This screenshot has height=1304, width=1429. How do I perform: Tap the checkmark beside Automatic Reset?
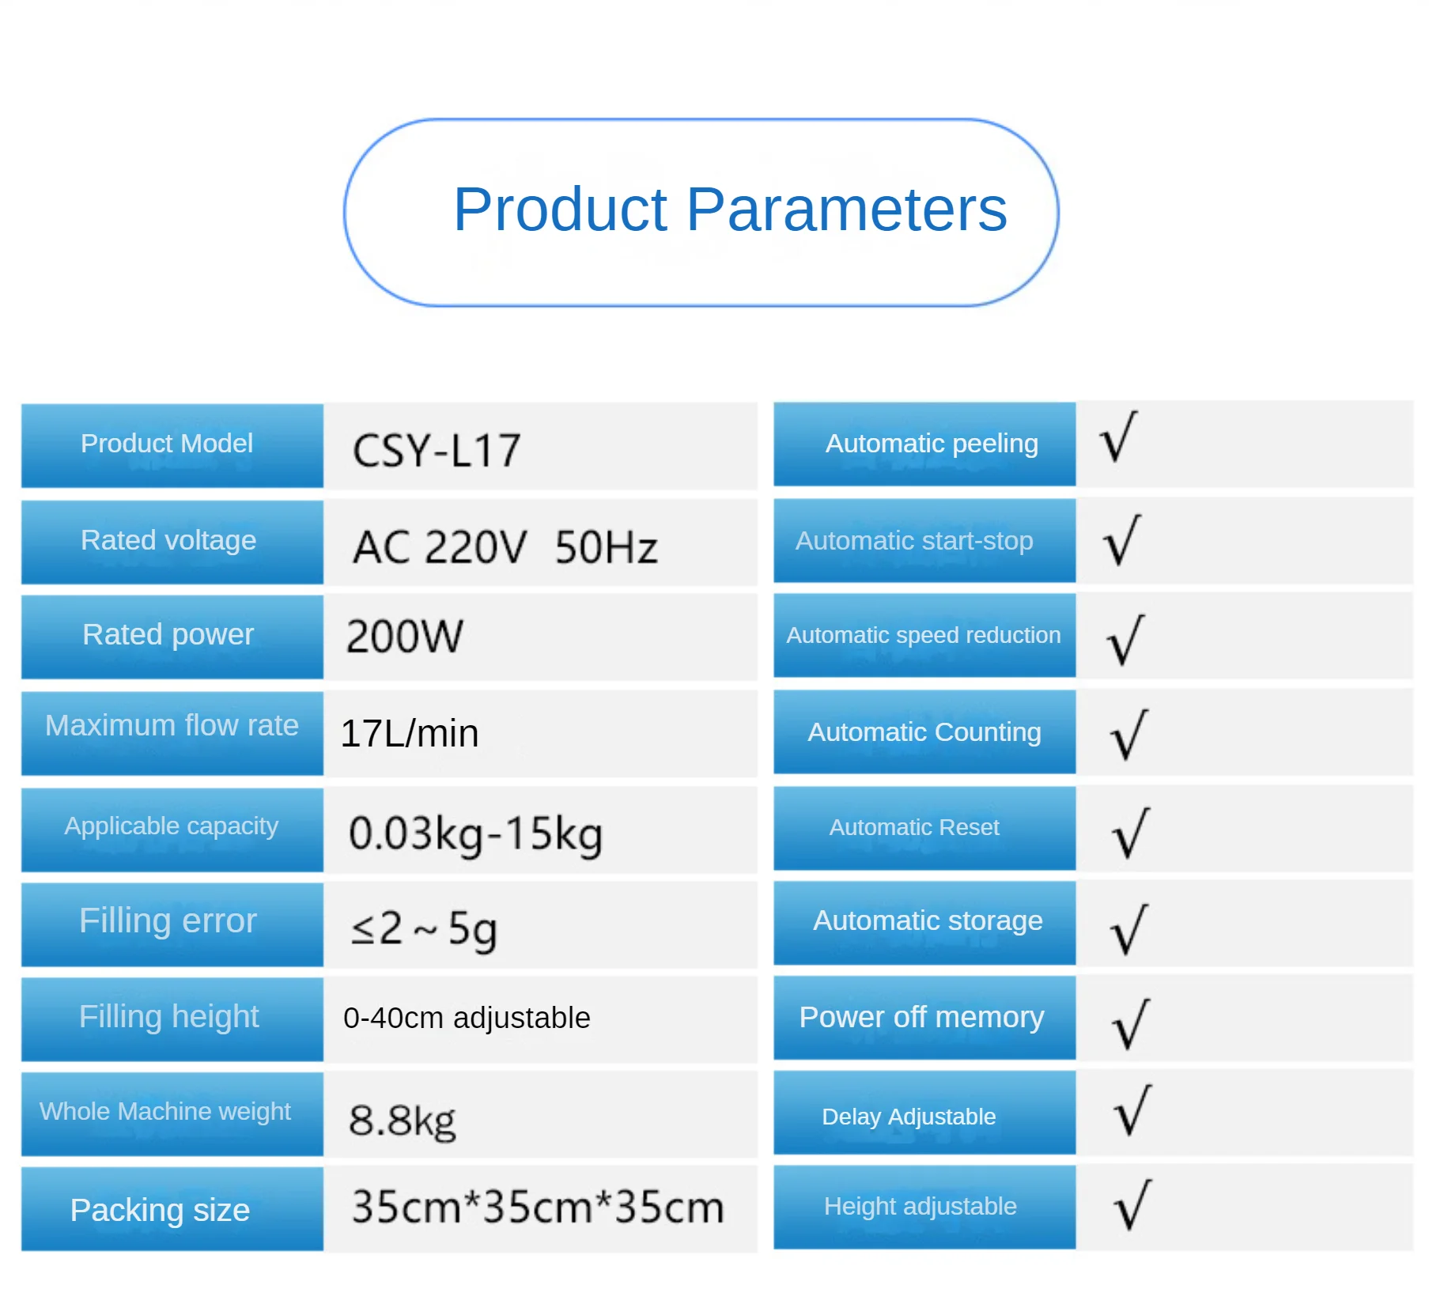(x=1130, y=833)
